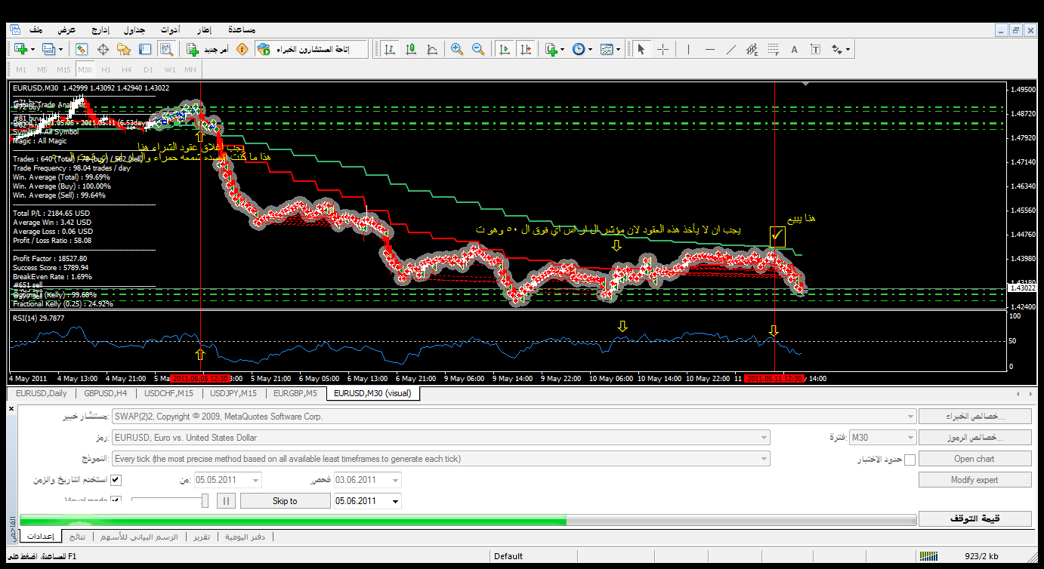Switch chart to line chart style
1044x569 pixels.
coord(432,49)
